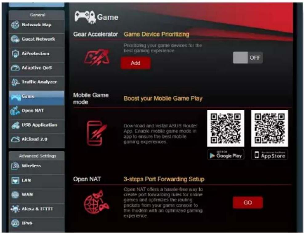Click the Game controller icon in sidebar
This screenshot has height=233, width=304.
point(15,97)
